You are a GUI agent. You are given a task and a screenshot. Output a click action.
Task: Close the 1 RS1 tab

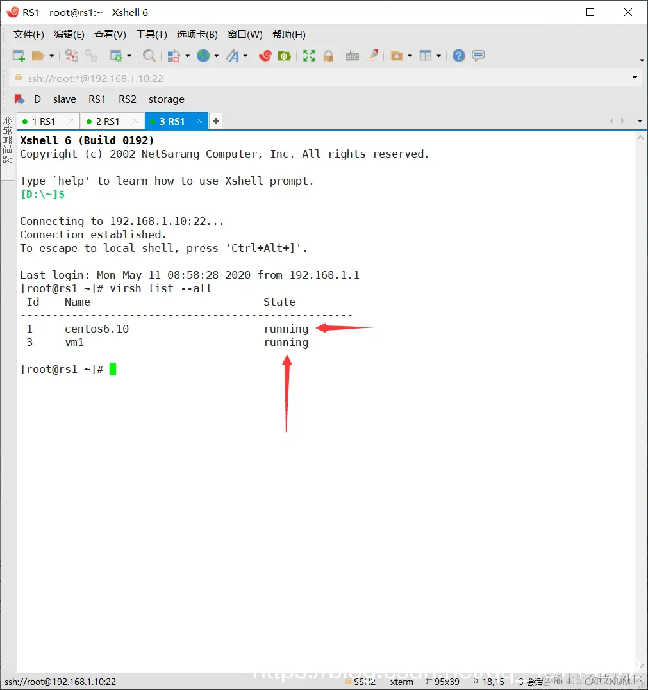71,121
